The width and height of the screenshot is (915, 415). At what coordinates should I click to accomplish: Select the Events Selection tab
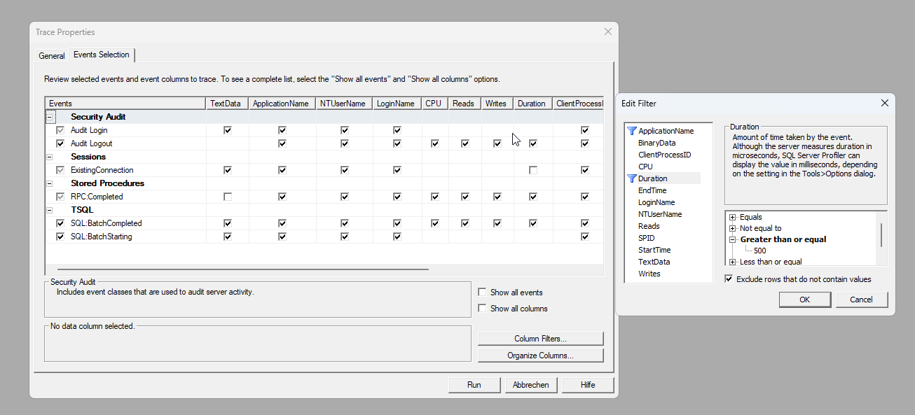(101, 55)
